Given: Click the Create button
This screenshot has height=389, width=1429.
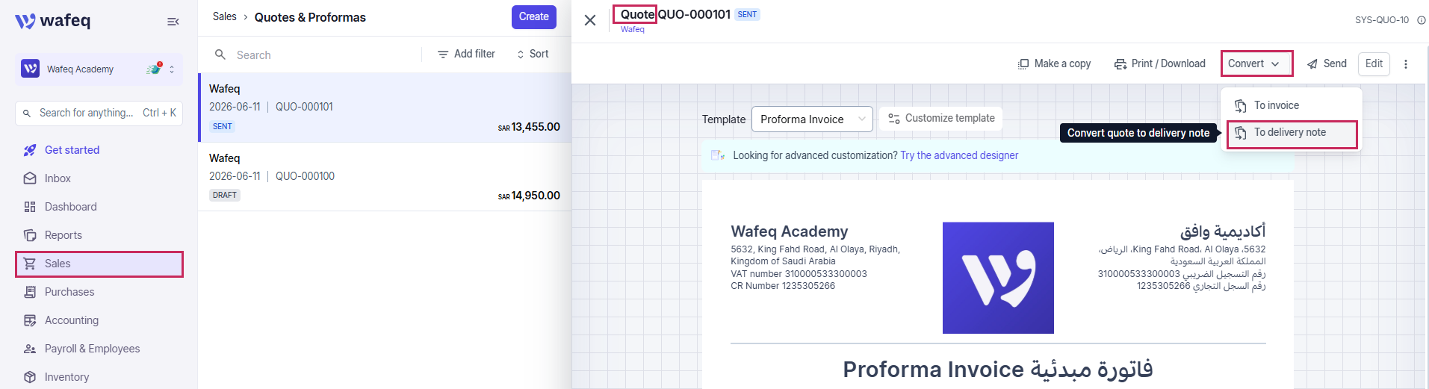Looking at the screenshot, I should pyautogui.click(x=533, y=17).
